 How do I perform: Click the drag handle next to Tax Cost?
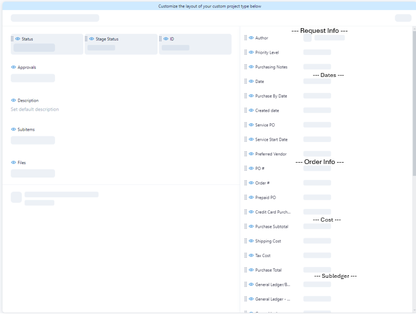point(246,255)
